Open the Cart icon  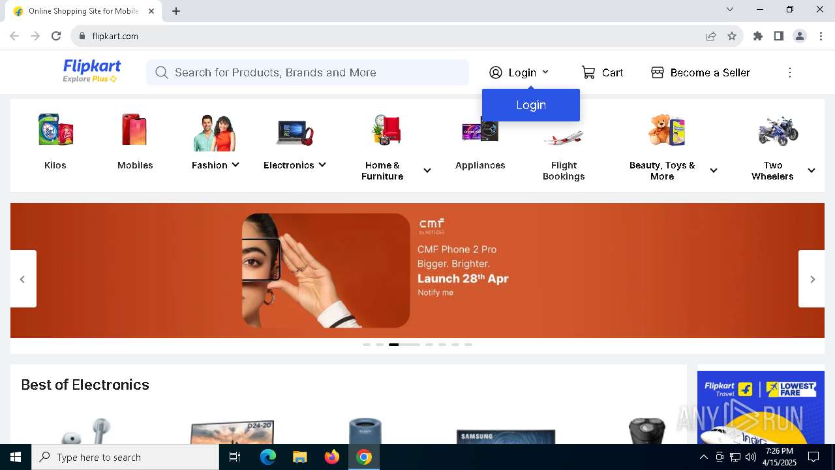tap(588, 72)
